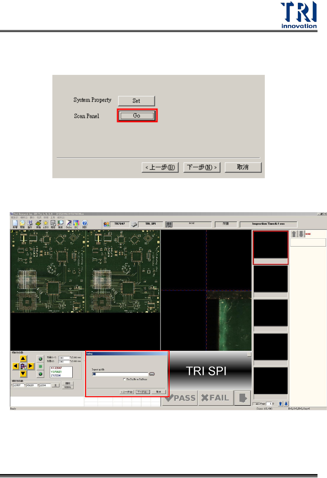Viewport: 327px width, 478px height.
Task: Click the Set button for System Property
Action: 136,101
